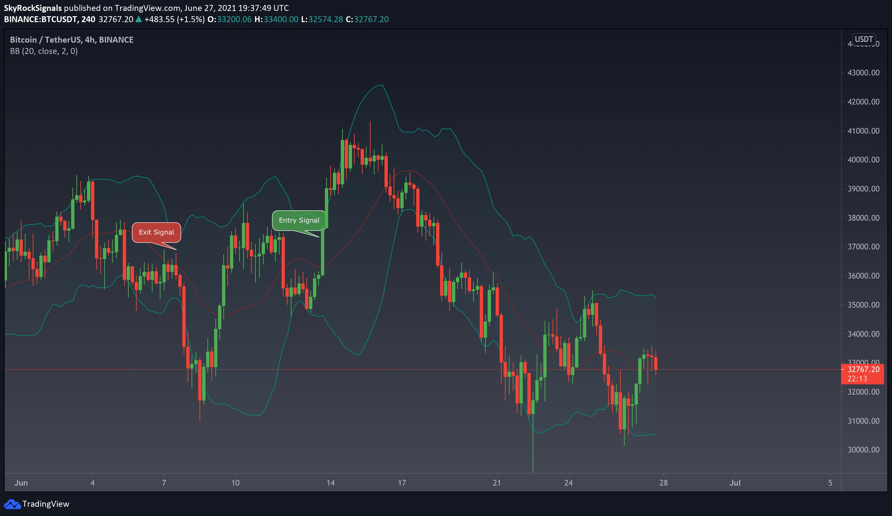Click the red Exit Signal callout
The width and height of the screenshot is (892, 516).
pyautogui.click(x=156, y=233)
